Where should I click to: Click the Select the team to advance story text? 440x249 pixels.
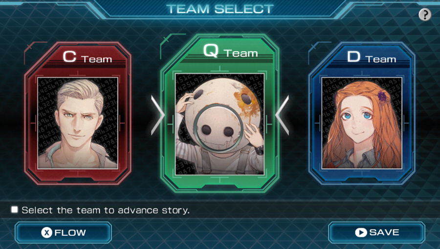pyautogui.click(x=106, y=210)
